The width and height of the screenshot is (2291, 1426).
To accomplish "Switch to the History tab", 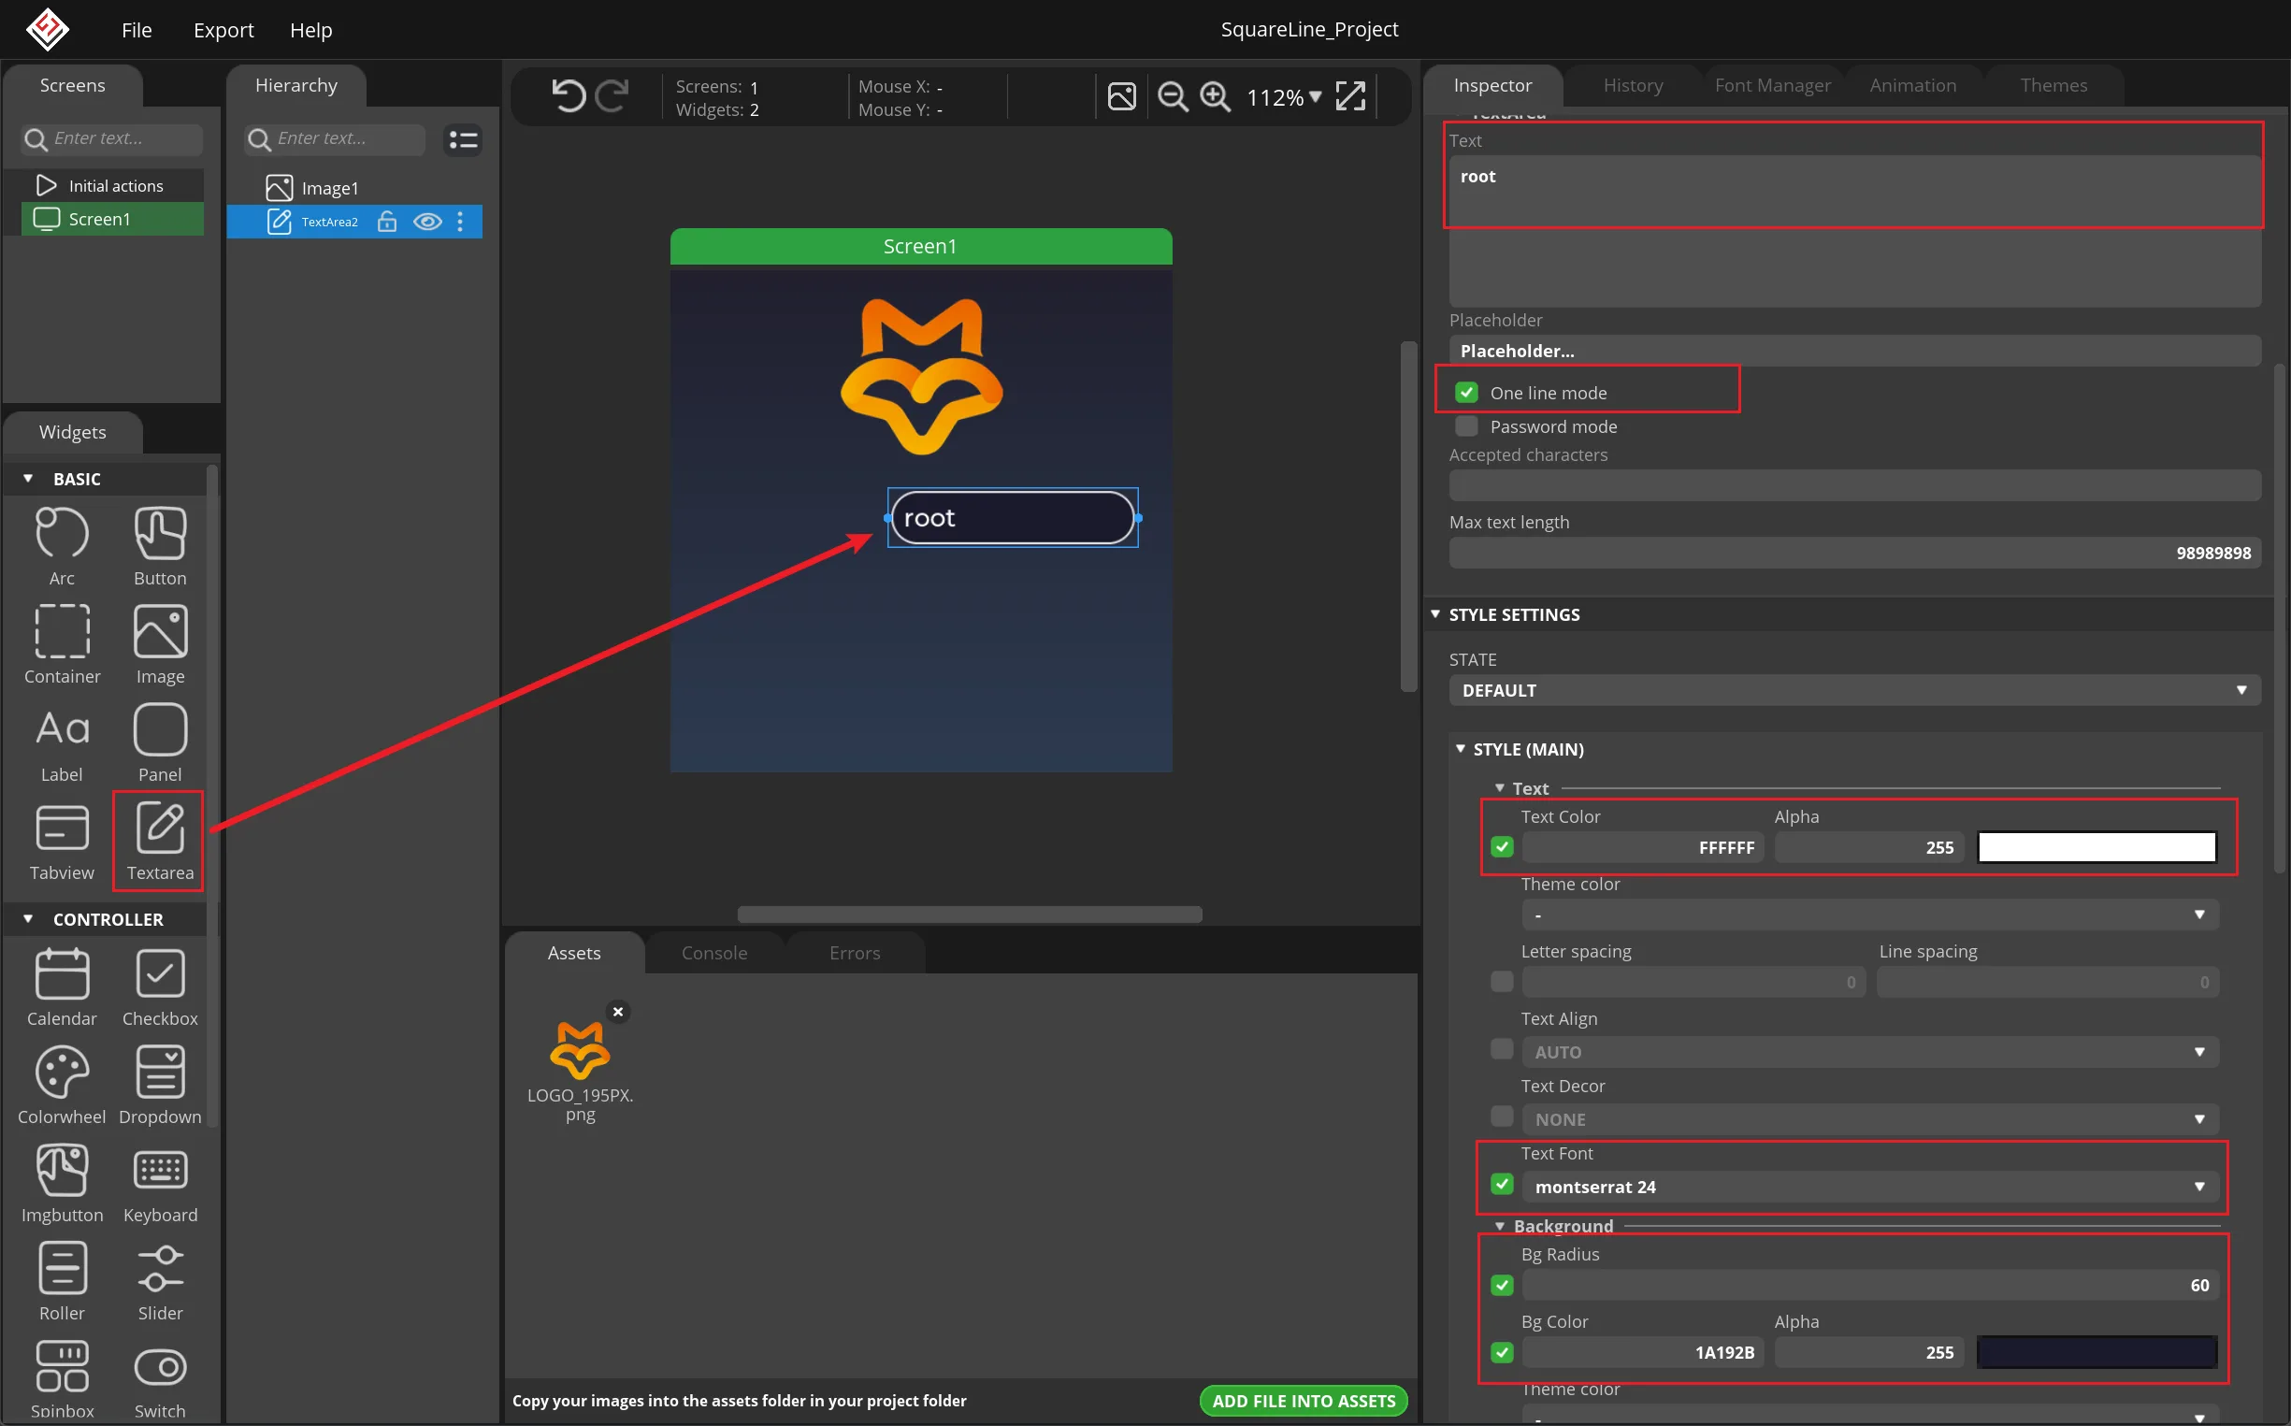I will [1633, 86].
